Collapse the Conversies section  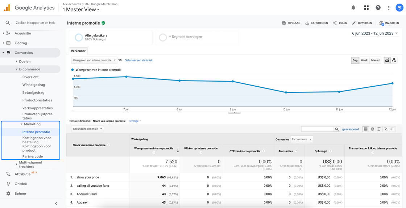tap(4, 53)
